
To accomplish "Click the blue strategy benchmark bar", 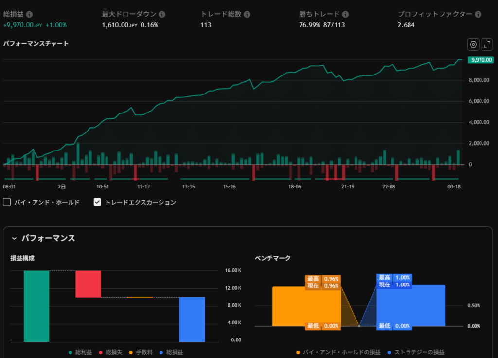I will tap(428, 307).
